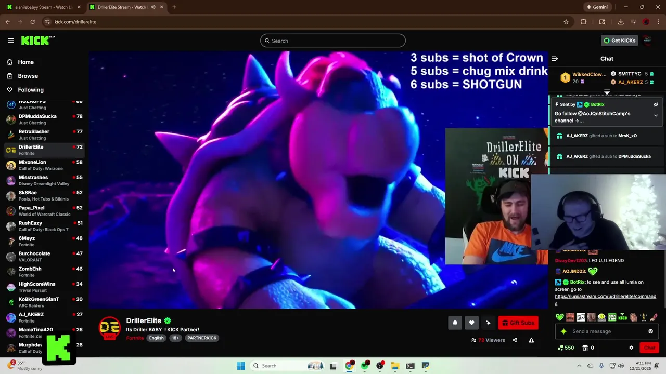Screen dimensions: 666x374
Task: Click the Gift Subs button
Action: [x=518, y=323]
